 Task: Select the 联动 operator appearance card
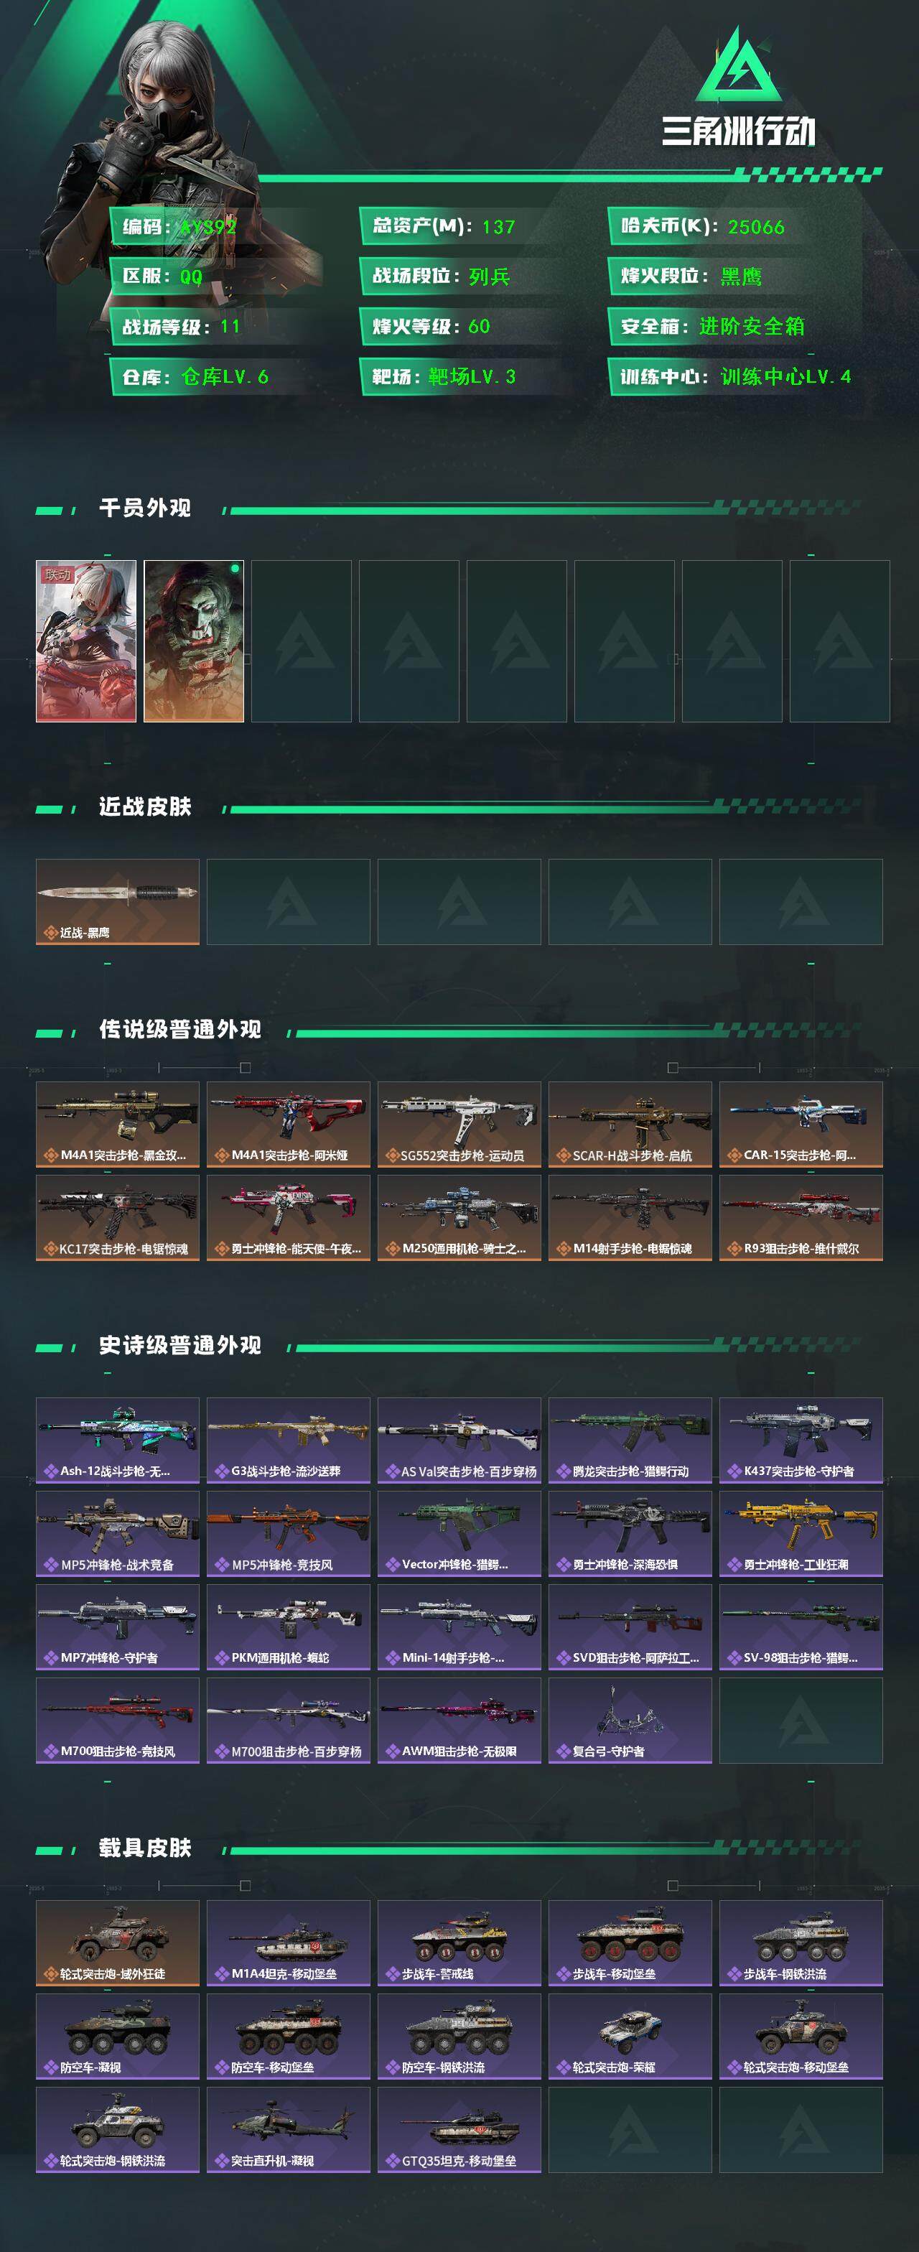pos(85,641)
